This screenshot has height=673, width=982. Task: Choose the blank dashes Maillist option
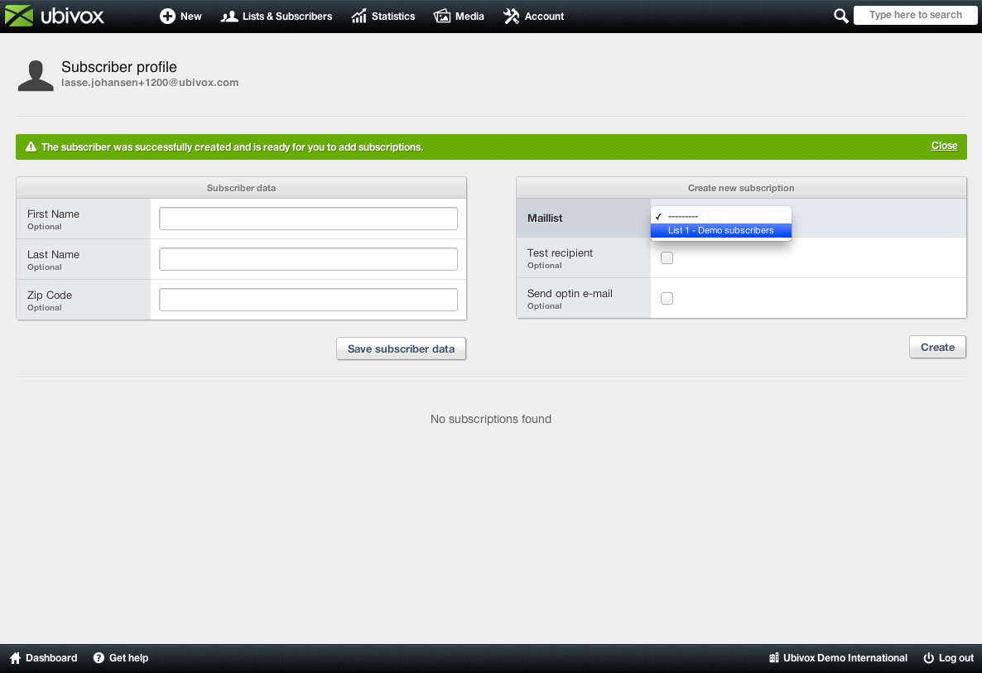click(x=721, y=216)
